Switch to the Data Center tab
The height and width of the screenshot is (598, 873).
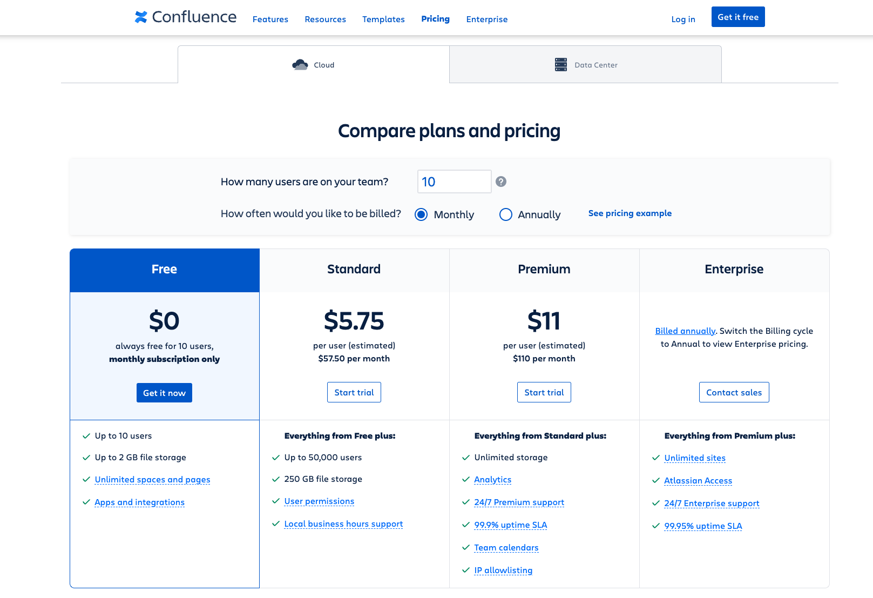tap(585, 65)
